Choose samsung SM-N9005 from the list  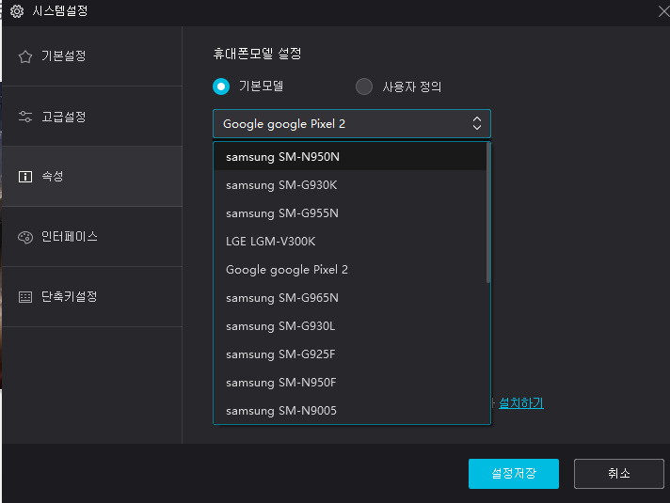[x=349, y=410]
